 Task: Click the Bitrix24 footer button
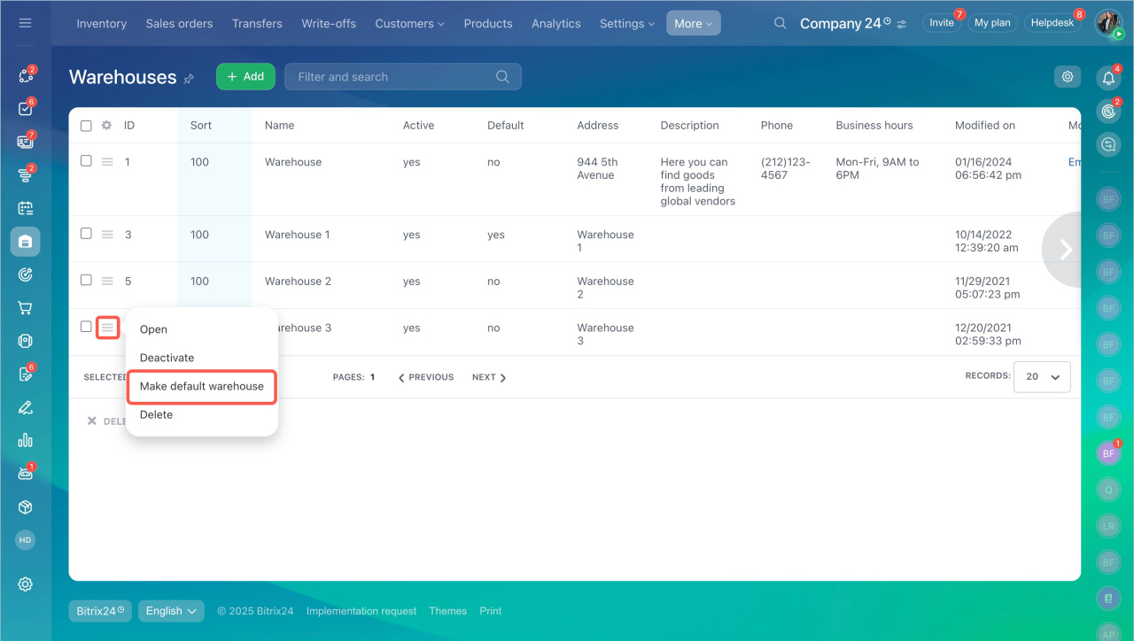click(x=100, y=611)
